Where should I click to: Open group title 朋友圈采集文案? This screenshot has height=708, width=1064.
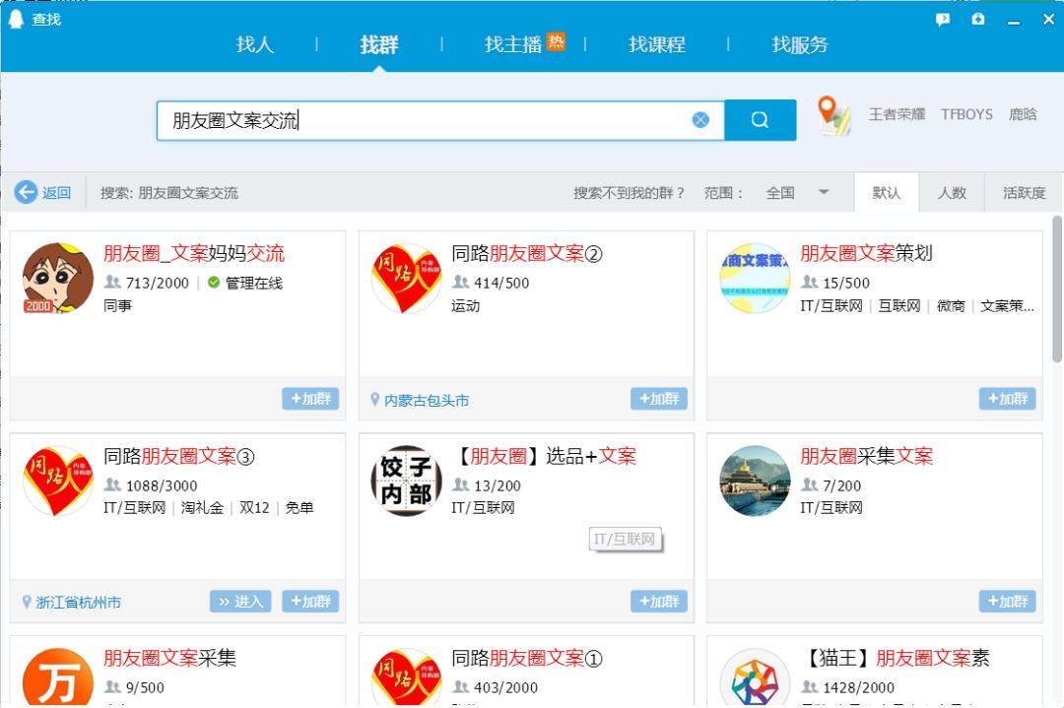click(x=867, y=456)
